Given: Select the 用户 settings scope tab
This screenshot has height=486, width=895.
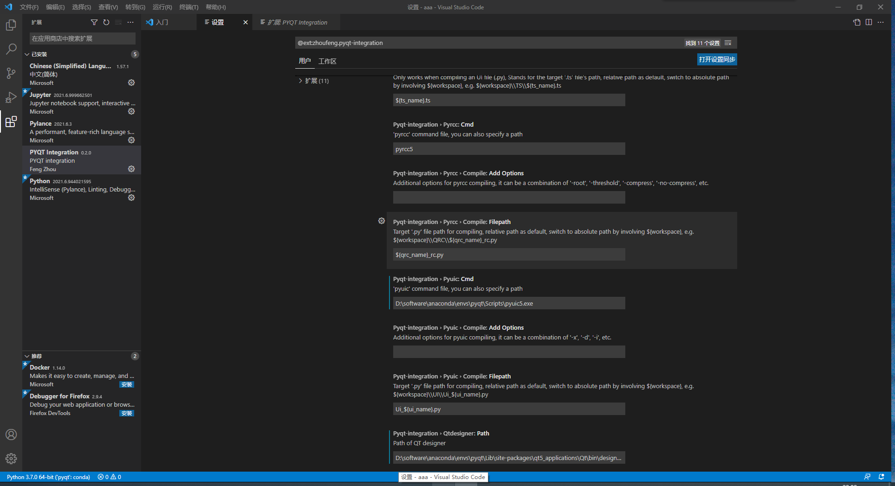Looking at the screenshot, I should pos(305,61).
